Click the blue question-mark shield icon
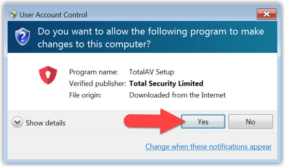Viewport: 285px width, 167px height. 23,37
